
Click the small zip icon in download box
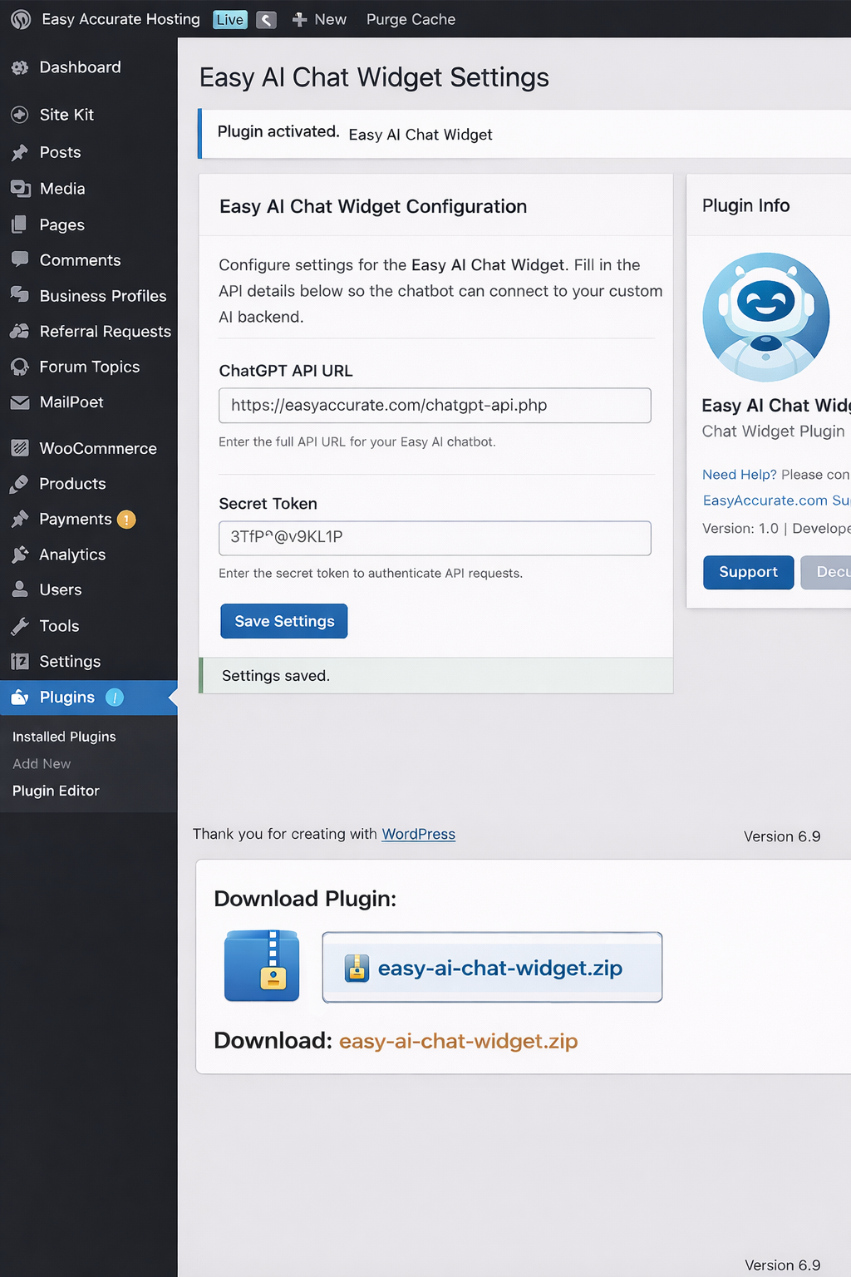click(357, 968)
